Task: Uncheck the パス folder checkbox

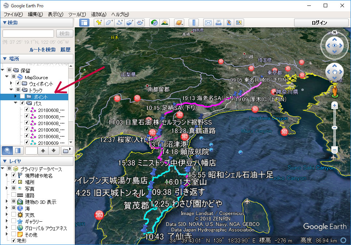Action: (22, 103)
